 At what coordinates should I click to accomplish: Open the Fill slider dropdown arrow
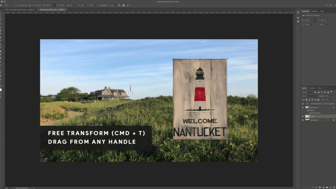click(331, 100)
